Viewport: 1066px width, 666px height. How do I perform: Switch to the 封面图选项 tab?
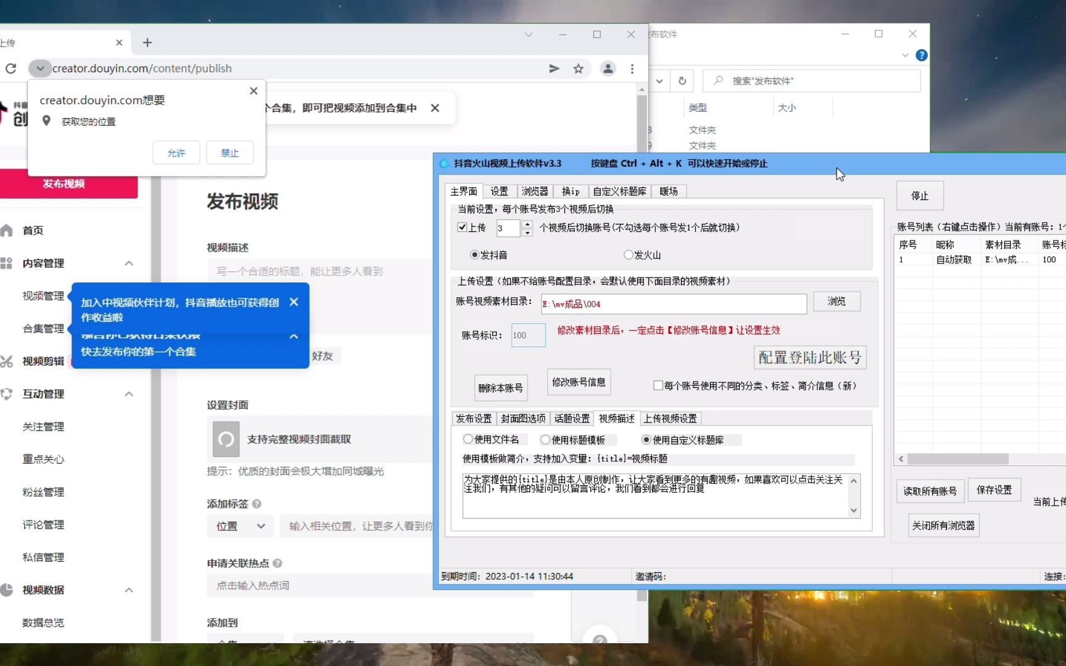point(523,418)
